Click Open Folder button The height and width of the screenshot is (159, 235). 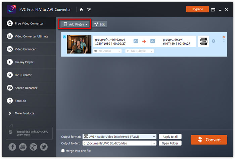[x=170, y=143]
